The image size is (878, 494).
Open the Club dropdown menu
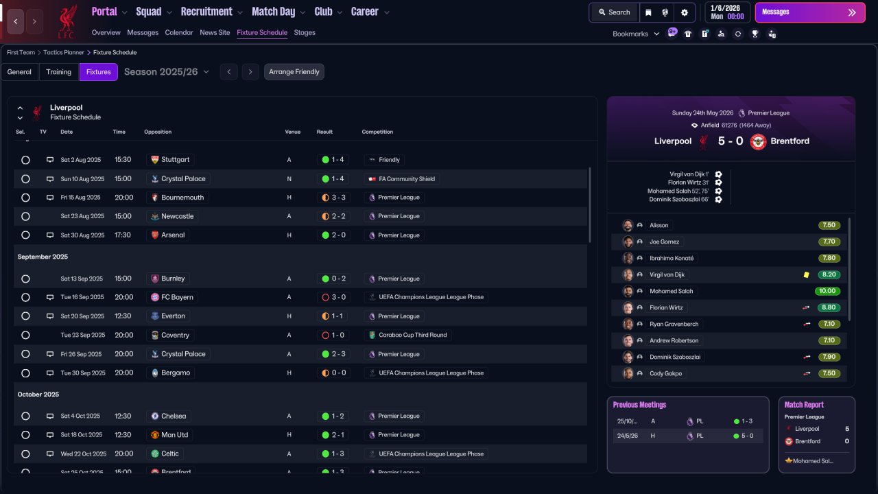coord(329,12)
